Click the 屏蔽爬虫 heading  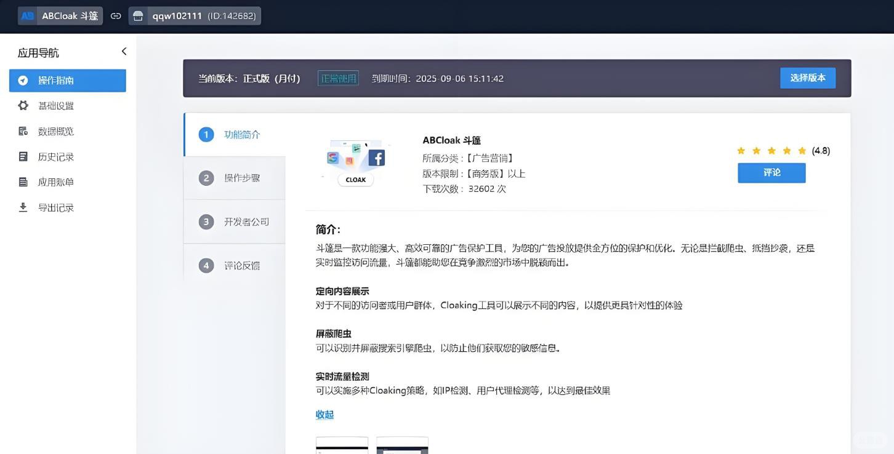coord(334,333)
